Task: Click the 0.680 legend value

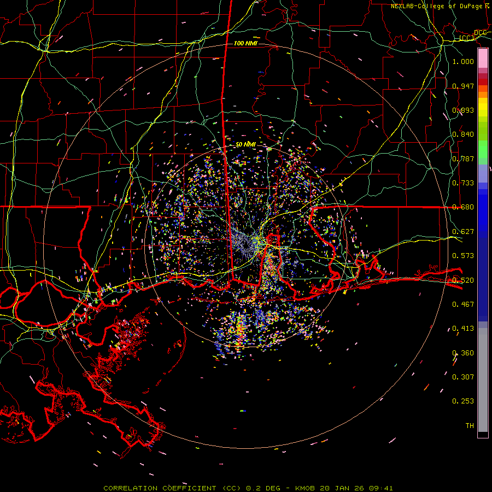Action: (463, 207)
